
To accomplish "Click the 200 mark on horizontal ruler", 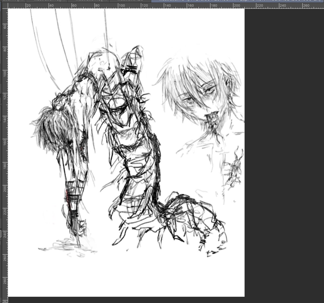I will (x=237, y=6).
